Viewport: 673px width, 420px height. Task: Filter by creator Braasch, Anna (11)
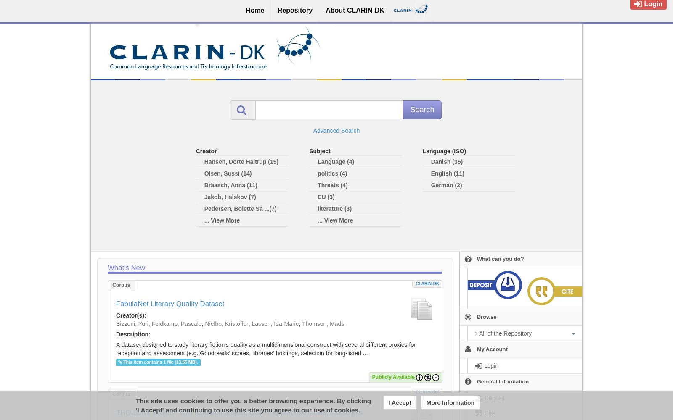(231, 185)
